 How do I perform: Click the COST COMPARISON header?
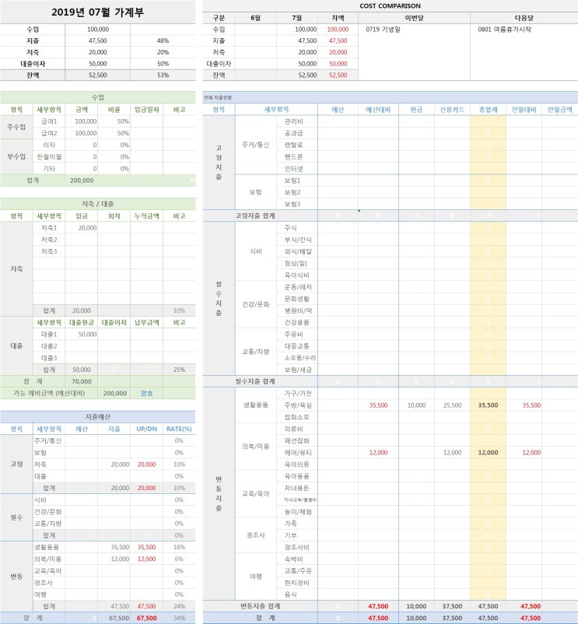point(390,5)
